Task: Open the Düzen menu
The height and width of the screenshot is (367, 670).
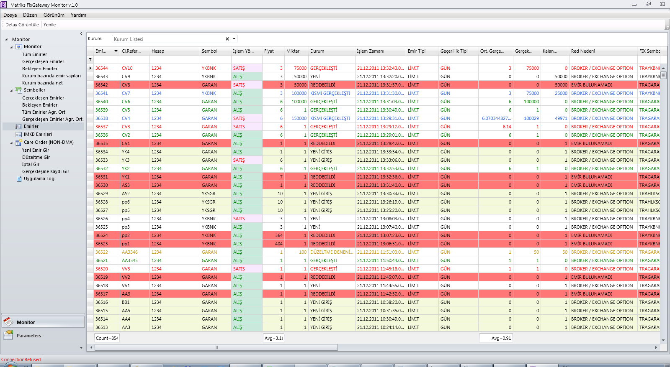Action: point(30,15)
